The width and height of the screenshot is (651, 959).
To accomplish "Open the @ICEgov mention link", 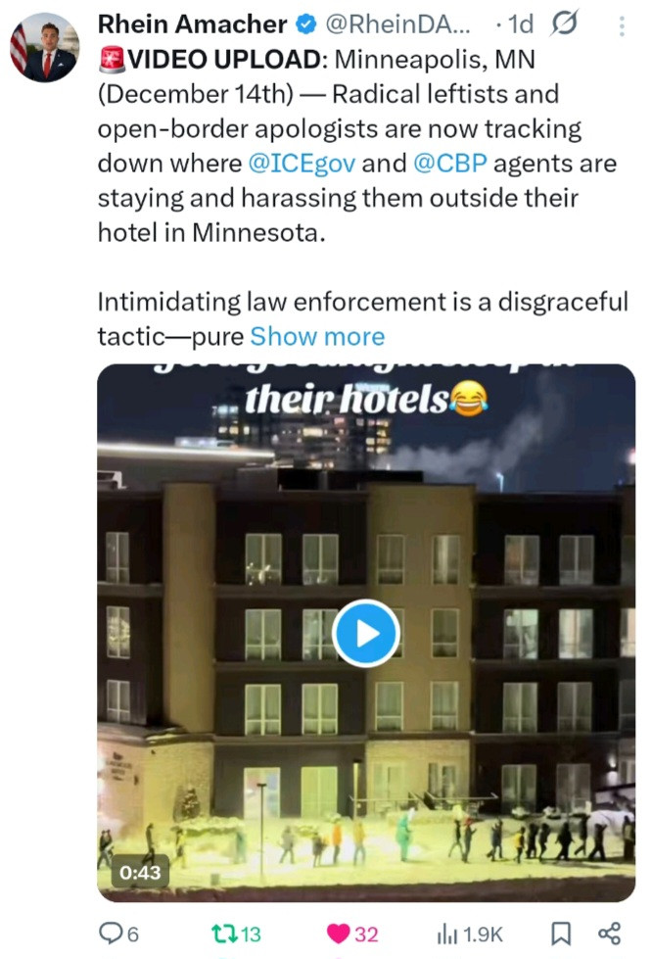I will 302,164.
